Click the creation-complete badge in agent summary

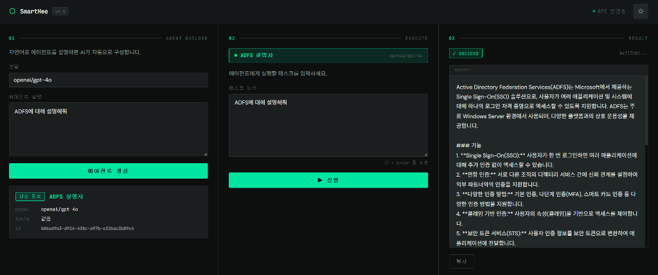(x=30, y=197)
